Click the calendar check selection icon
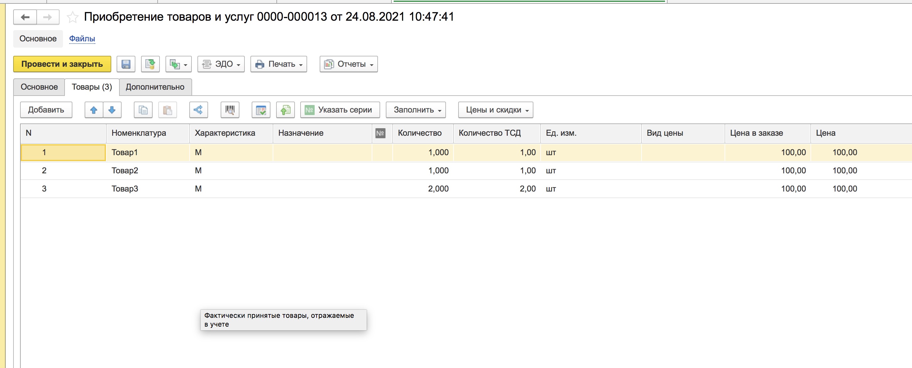 pyautogui.click(x=261, y=110)
